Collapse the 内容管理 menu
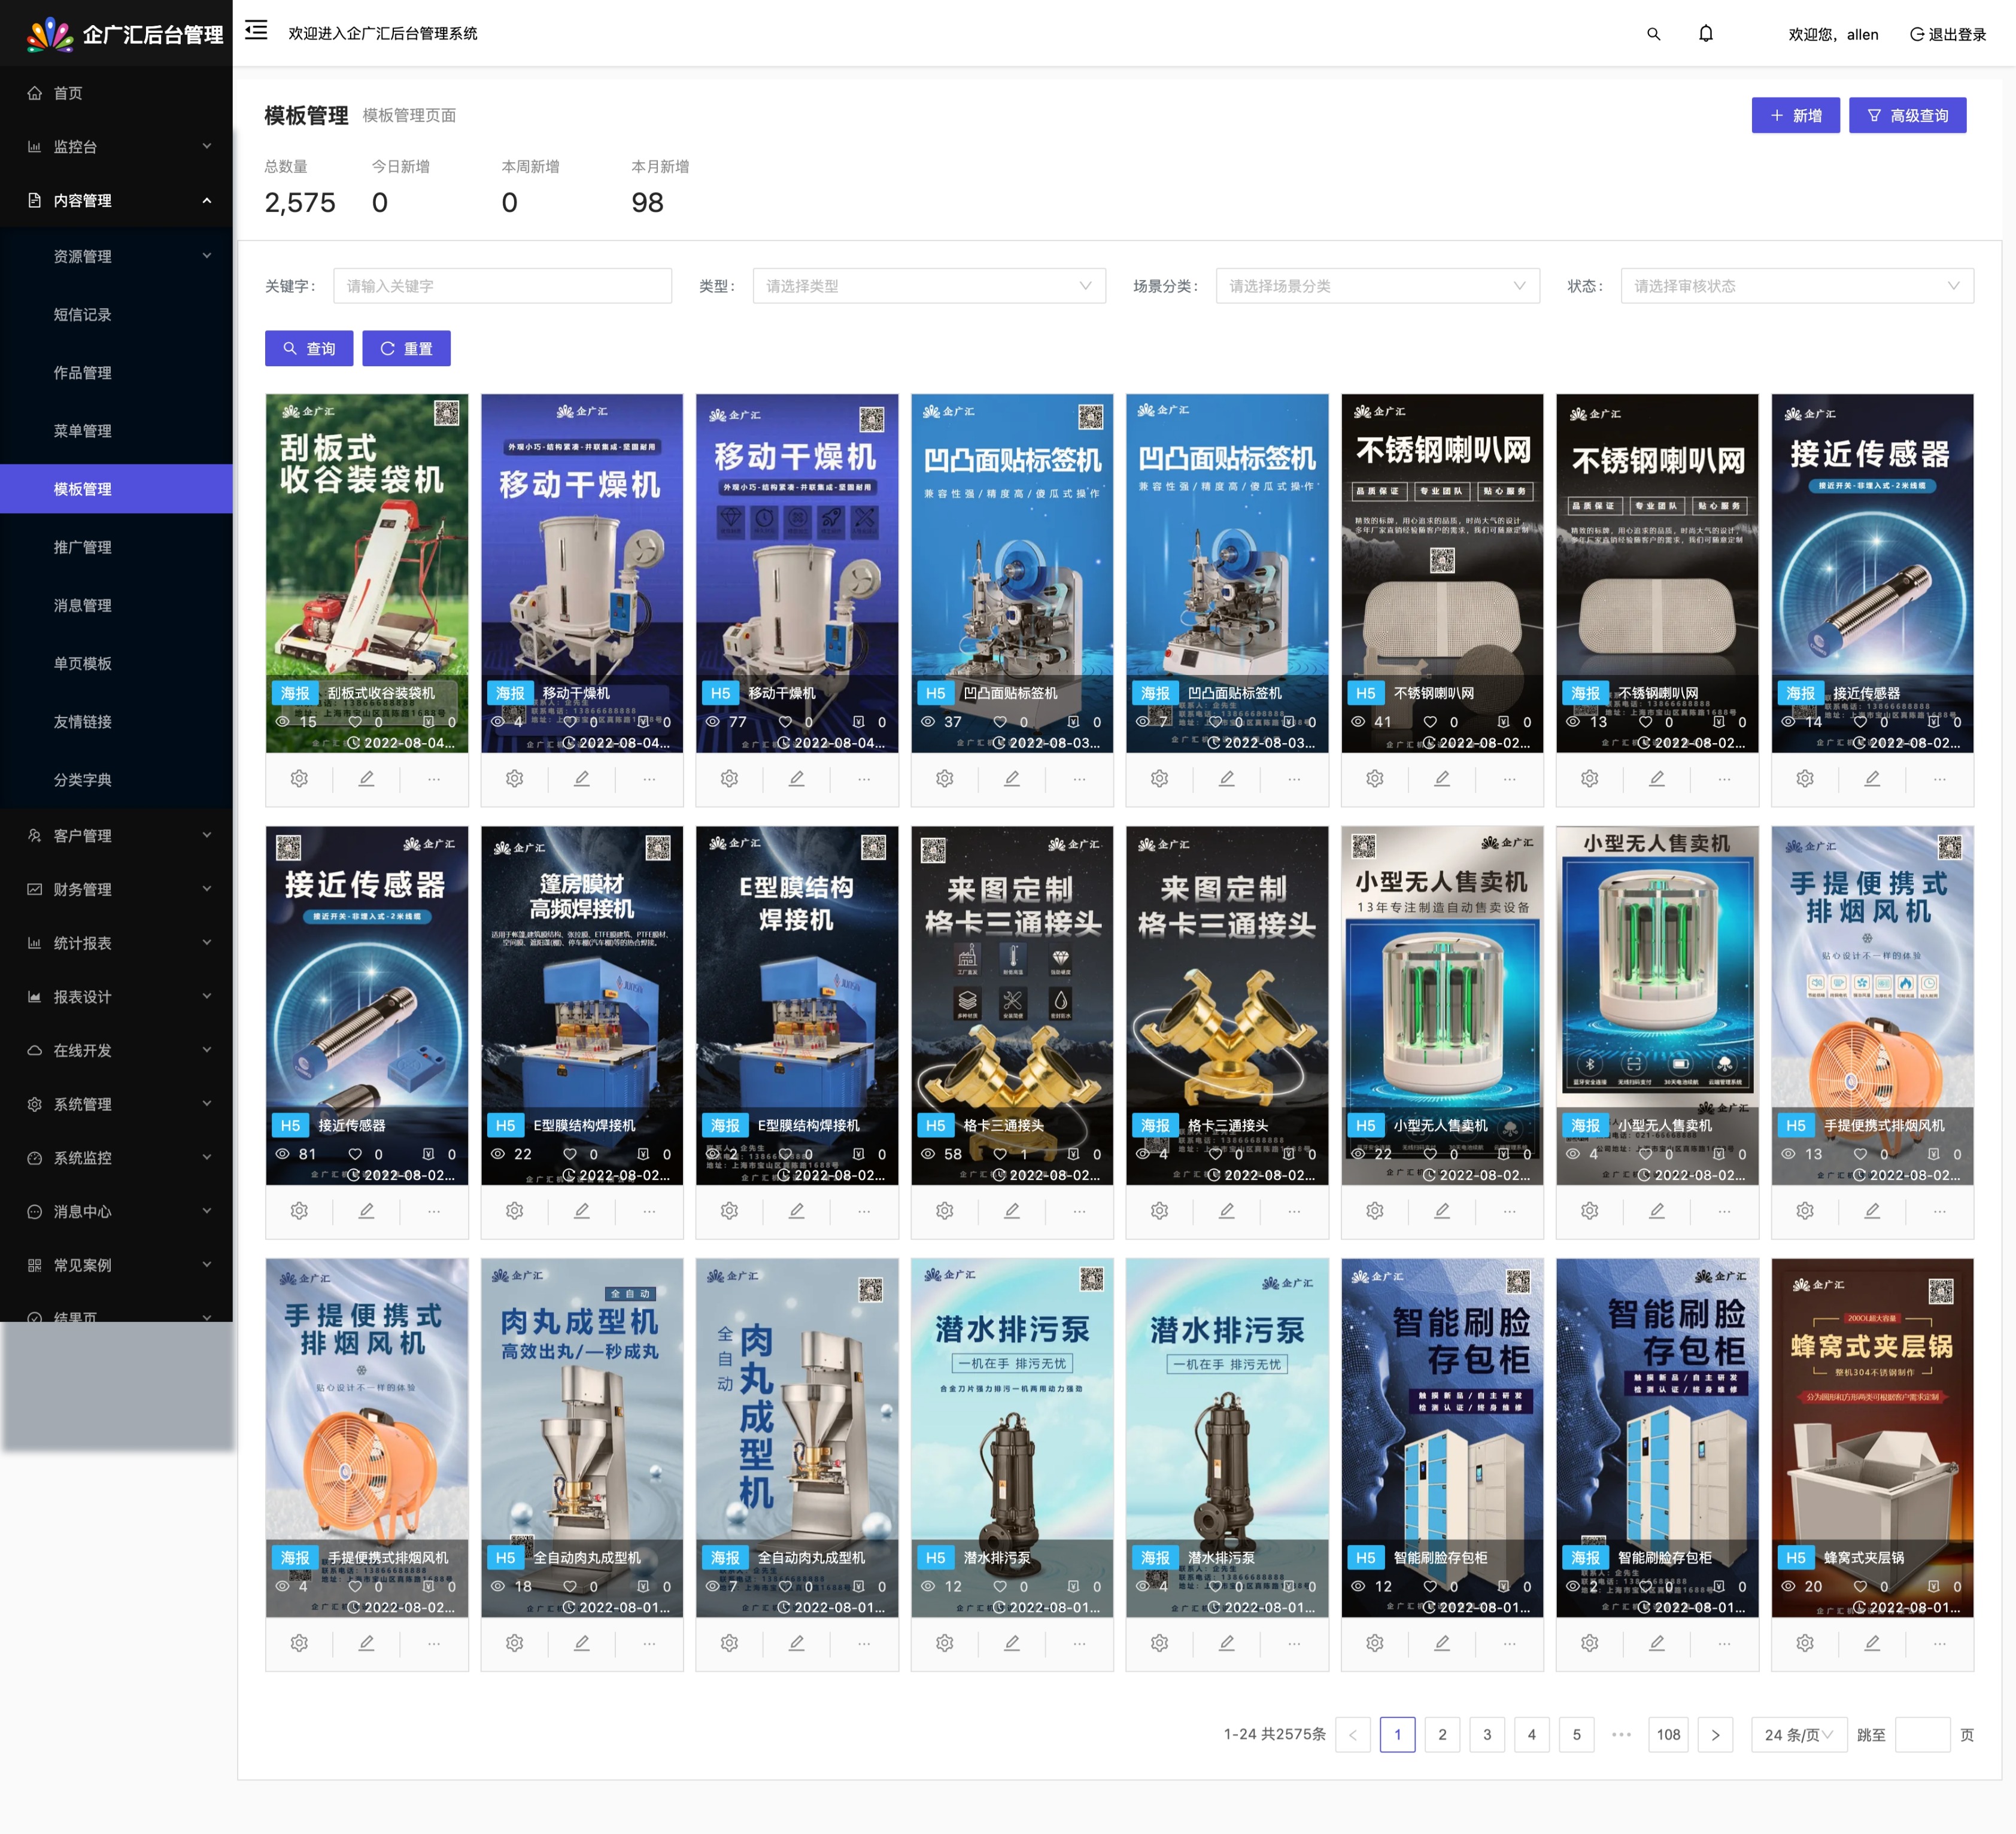This screenshot has height=1834, width=2016. [x=116, y=201]
